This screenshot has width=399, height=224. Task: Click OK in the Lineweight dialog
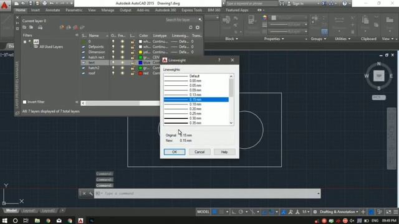coord(175,152)
